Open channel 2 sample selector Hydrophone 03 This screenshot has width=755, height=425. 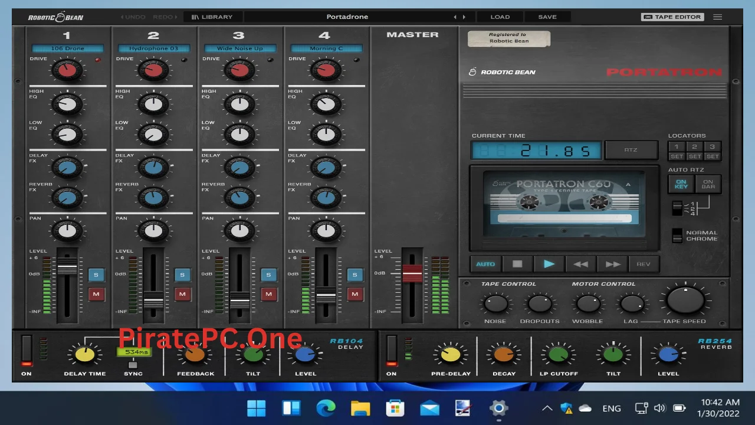153,48
